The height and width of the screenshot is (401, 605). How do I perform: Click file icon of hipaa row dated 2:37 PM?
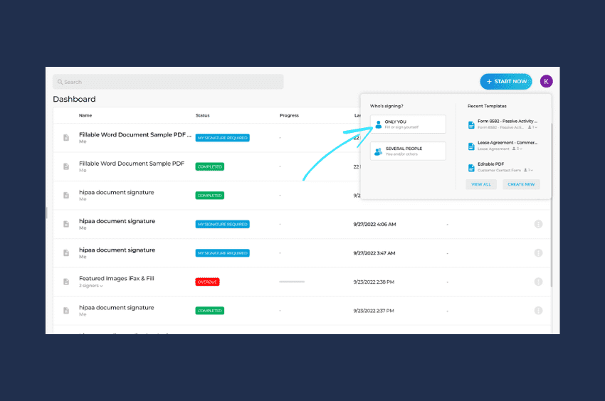66,311
